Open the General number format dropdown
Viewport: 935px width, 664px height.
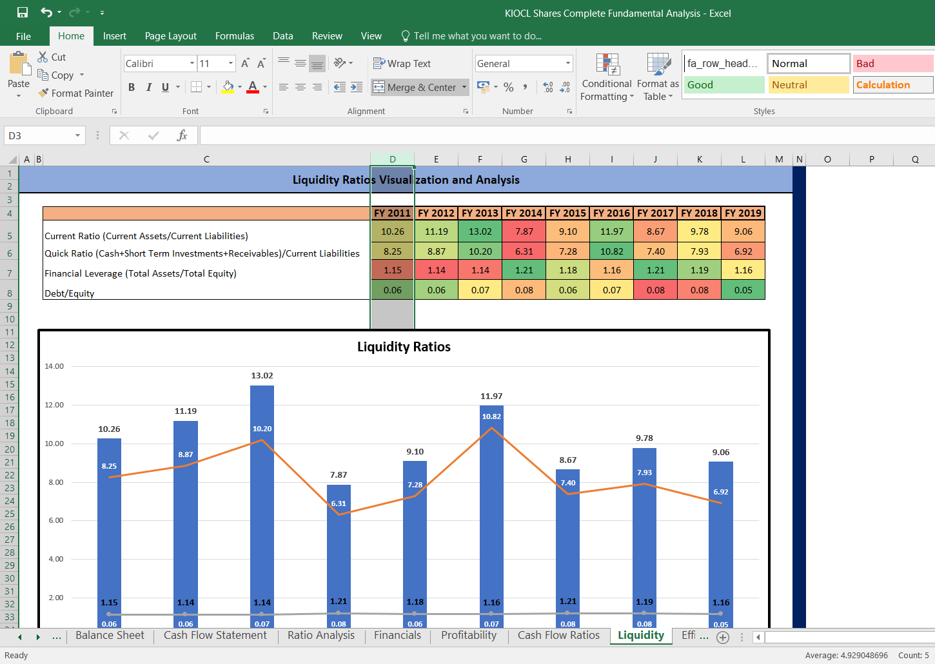click(x=568, y=63)
